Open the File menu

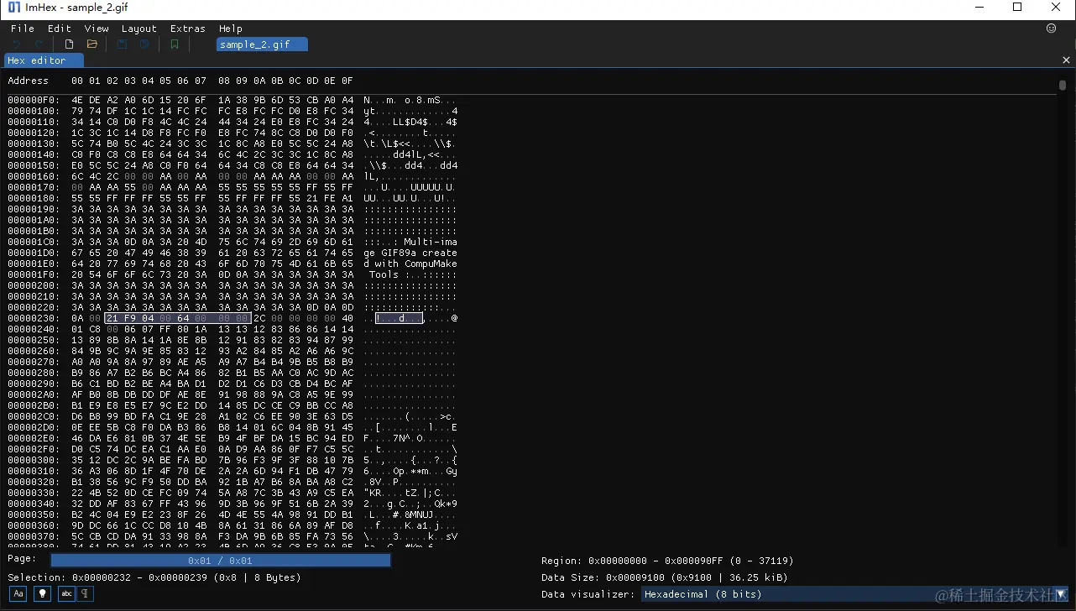tap(23, 29)
